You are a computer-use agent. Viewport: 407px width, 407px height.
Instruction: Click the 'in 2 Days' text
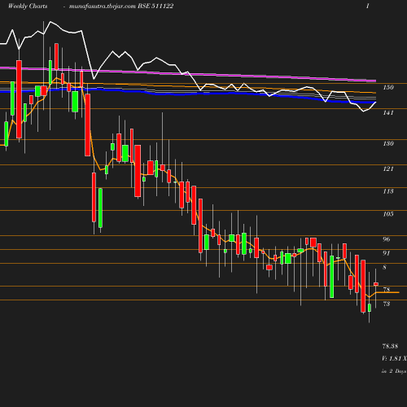(x=394, y=371)
